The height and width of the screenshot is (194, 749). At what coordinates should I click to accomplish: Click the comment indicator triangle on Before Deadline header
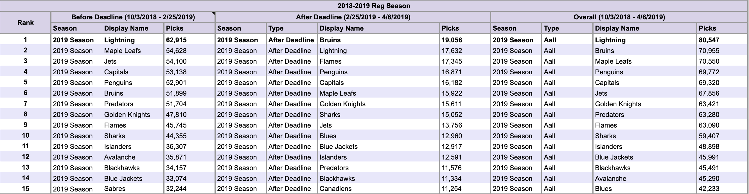click(213, 13)
